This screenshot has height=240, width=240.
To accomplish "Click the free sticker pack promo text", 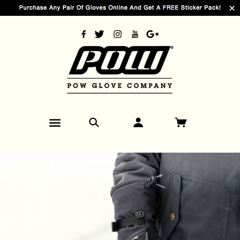I will 120,8.
